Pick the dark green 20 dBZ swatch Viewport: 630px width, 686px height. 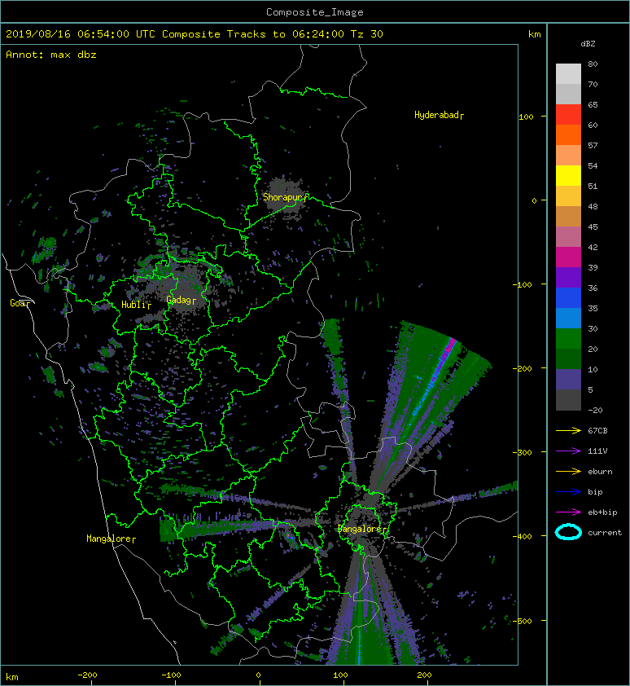tap(568, 358)
